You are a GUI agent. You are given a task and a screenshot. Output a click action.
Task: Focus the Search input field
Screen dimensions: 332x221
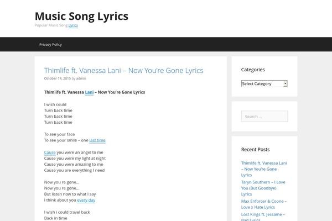click(x=264, y=116)
